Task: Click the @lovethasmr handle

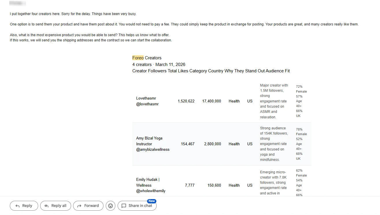Action: coord(147,104)
